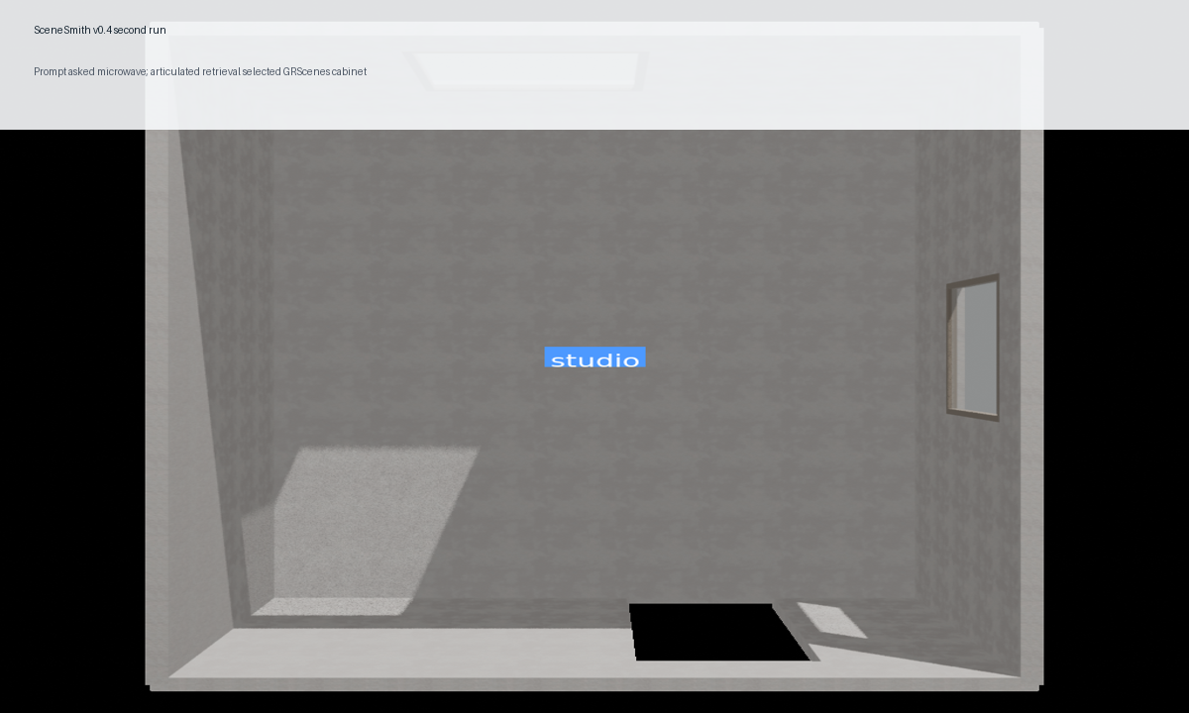This screenshot has height=713, width=1189.
Task: Click the caption mentioning GRScenes cabinet
Action: [x=200, y=72]
